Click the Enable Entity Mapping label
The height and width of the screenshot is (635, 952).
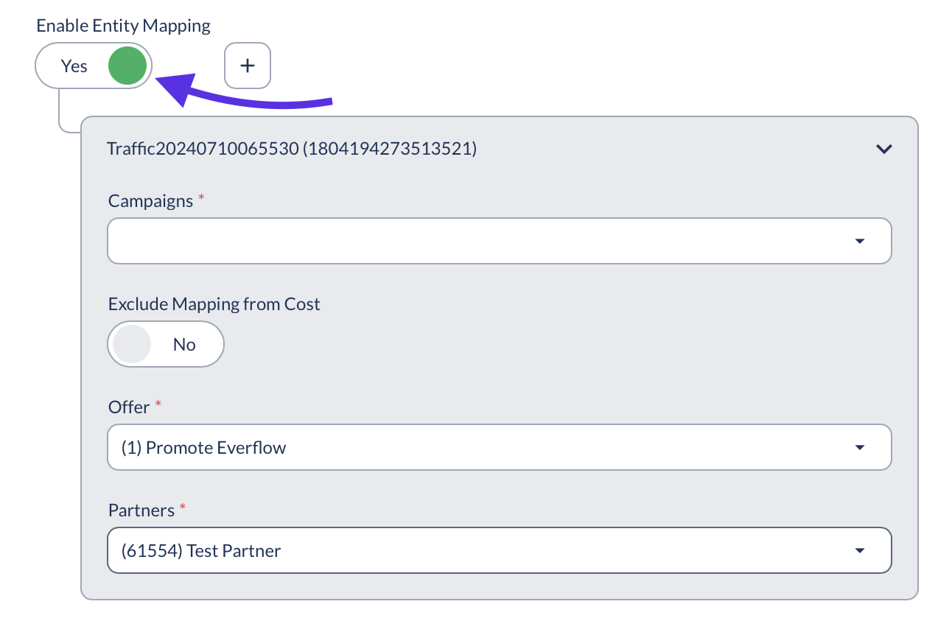[124, 26]
